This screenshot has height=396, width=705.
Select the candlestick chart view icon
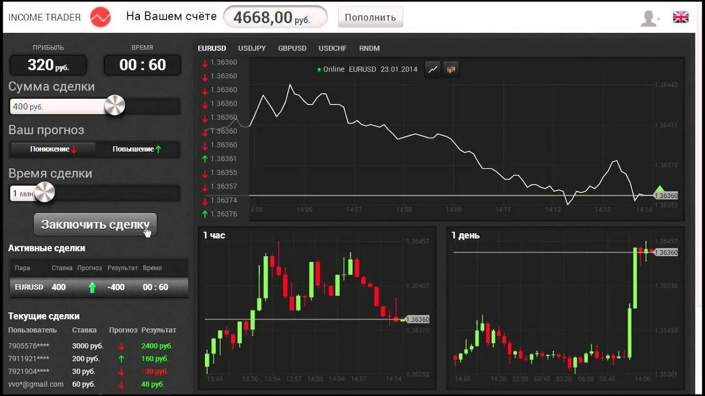pyautogui.click(x=451, y=69)
